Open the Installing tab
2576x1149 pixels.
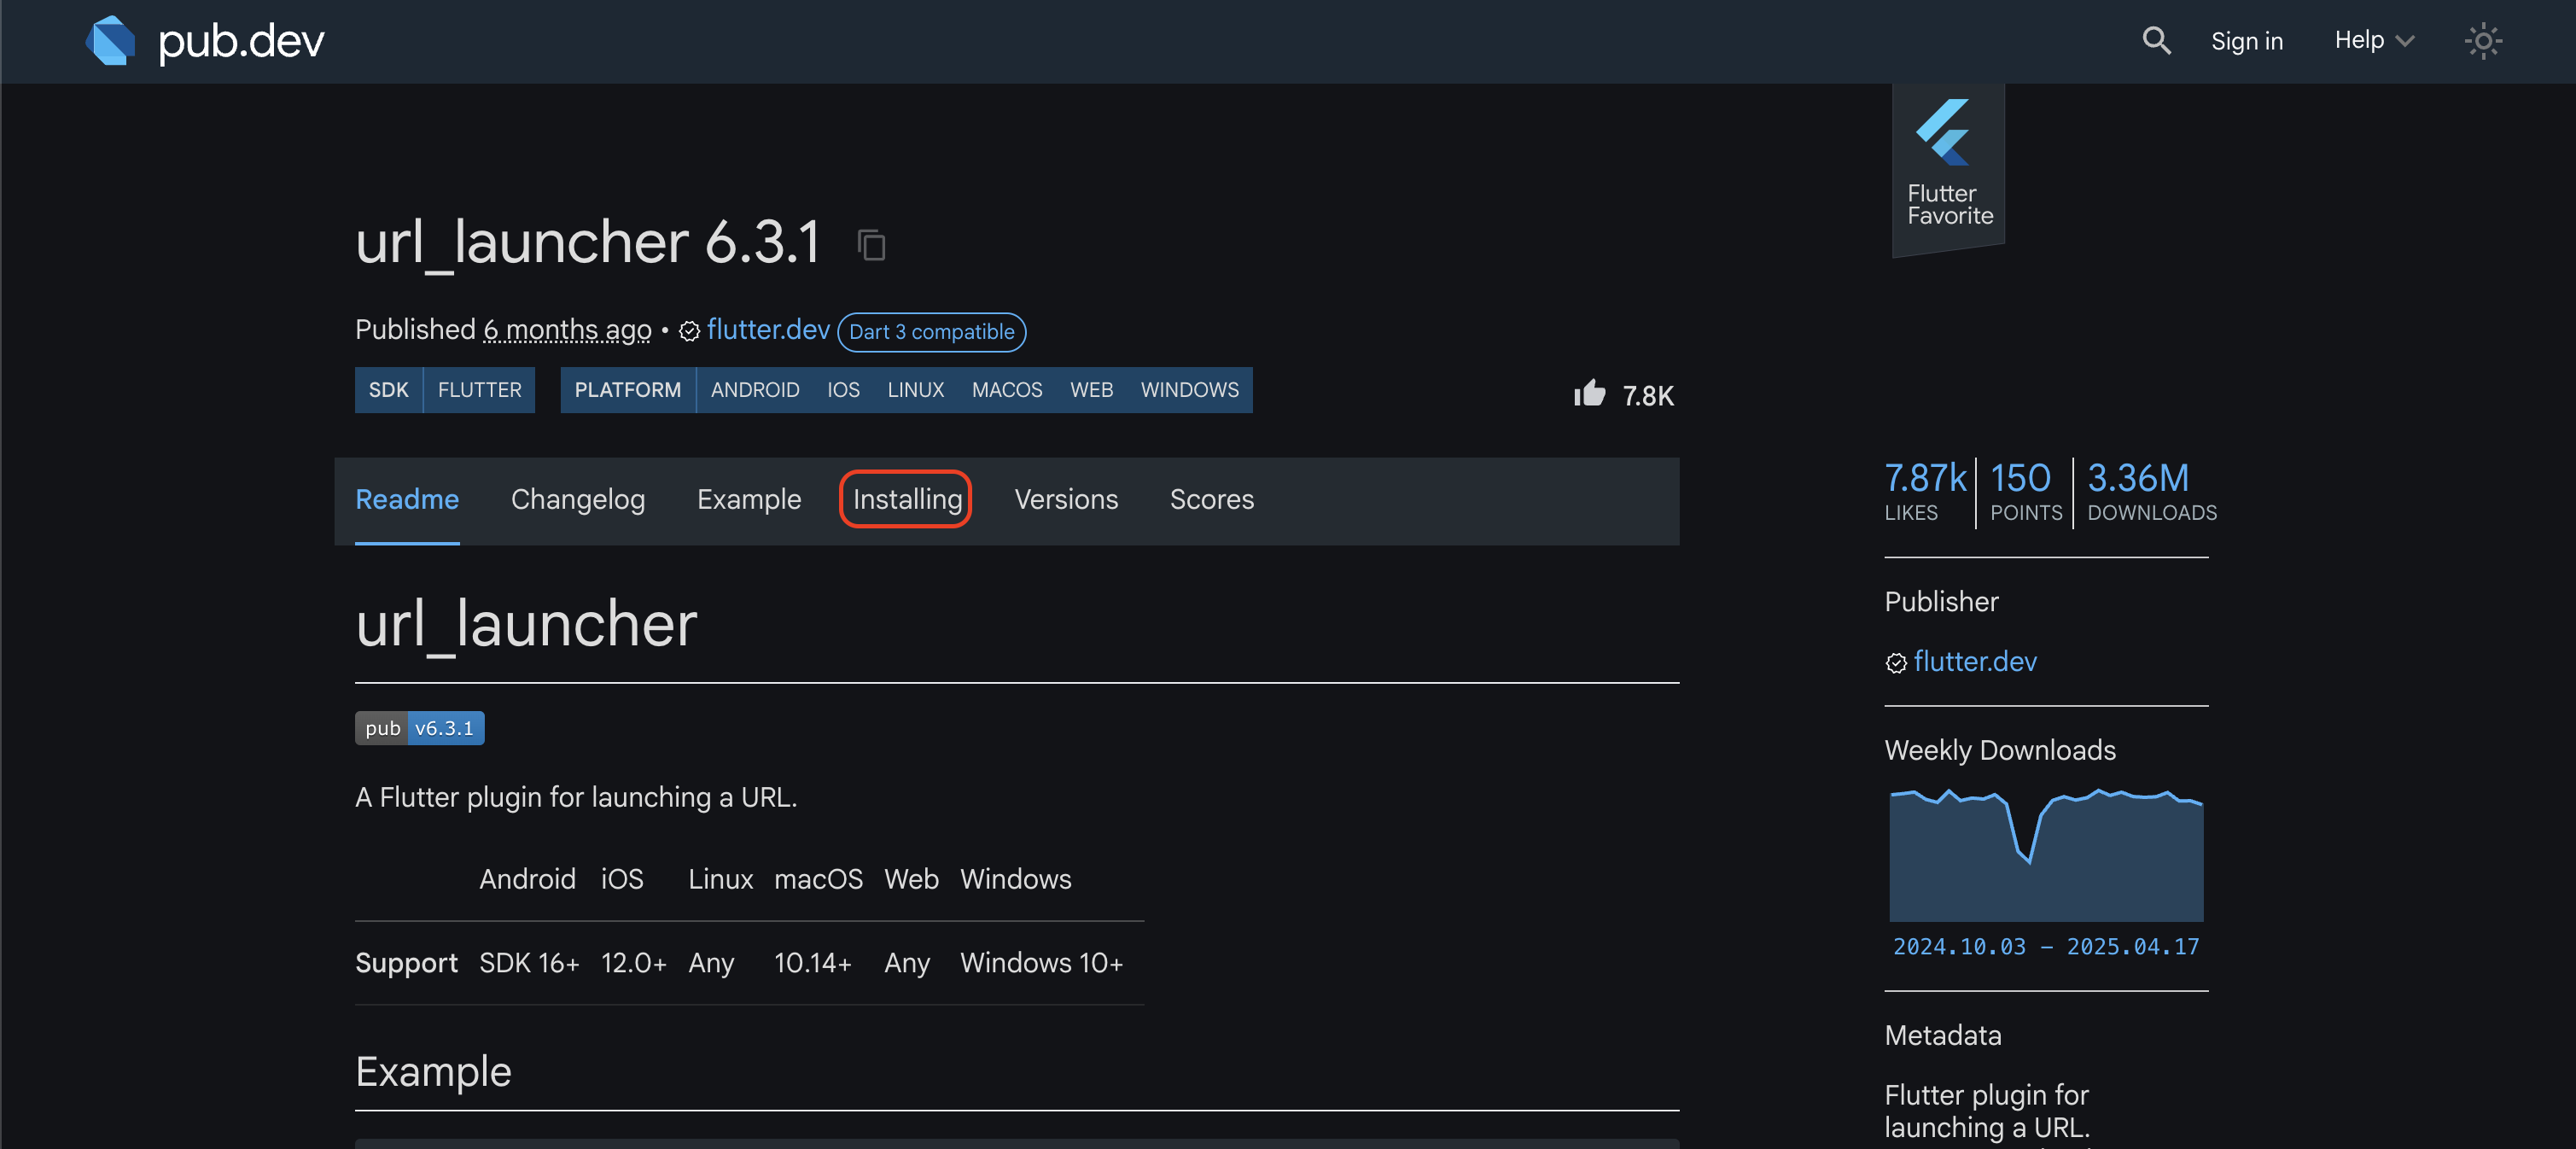click(906, 499)
